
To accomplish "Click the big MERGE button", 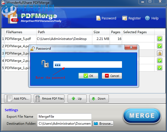I will pyautogui.click(x=142, y=116).
